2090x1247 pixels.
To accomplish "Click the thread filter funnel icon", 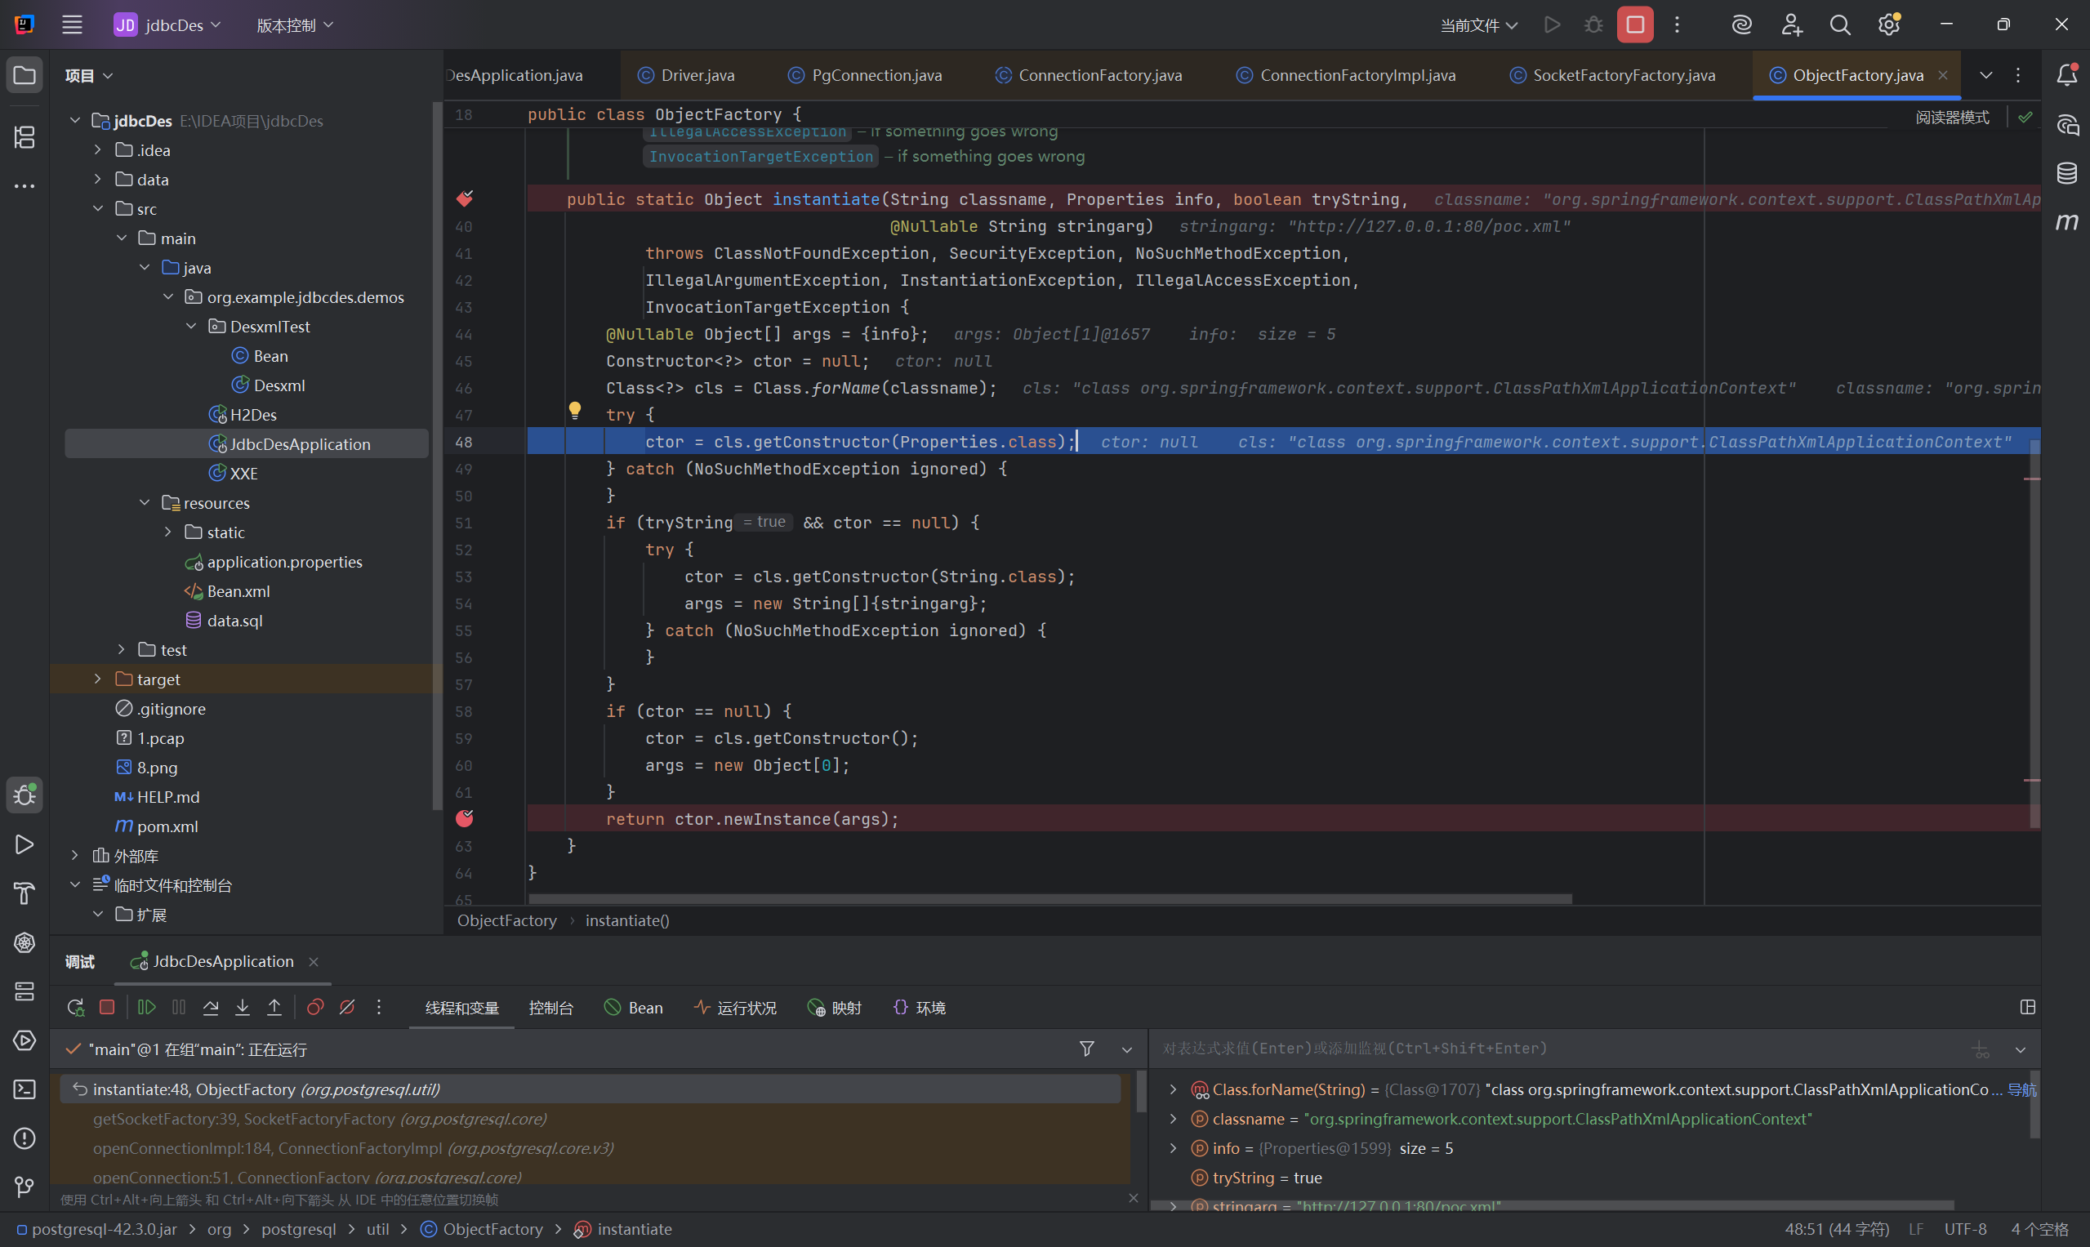I will (x=1086, y=1049).
